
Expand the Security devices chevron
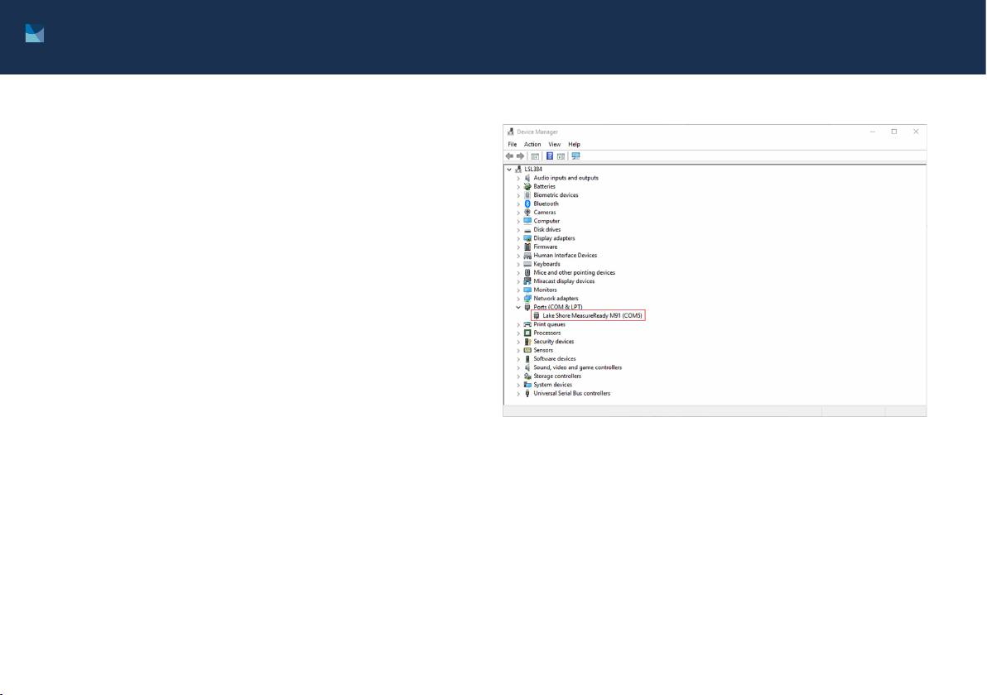[518, 343]
